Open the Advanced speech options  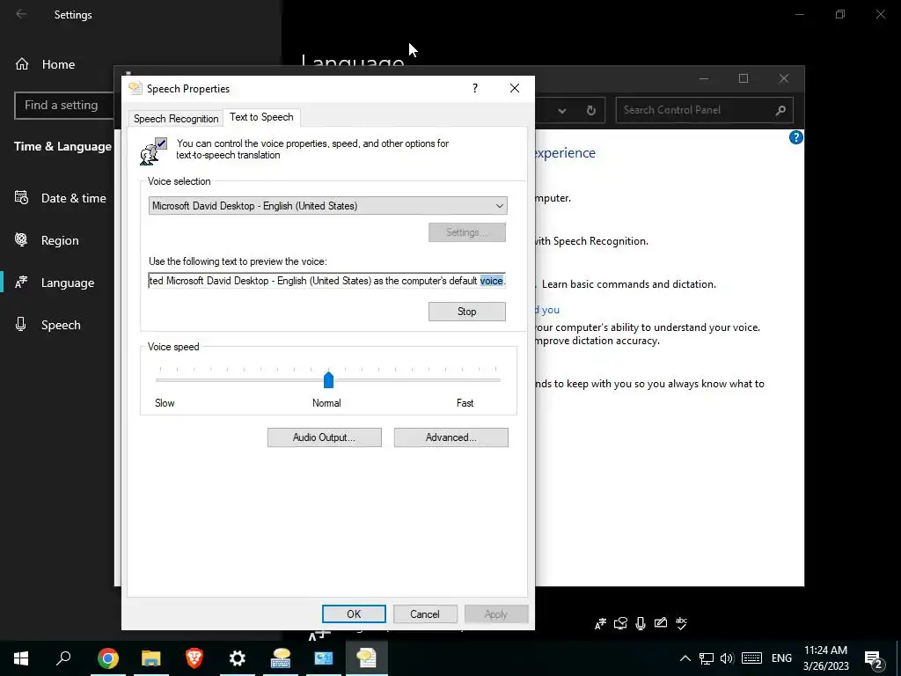coord(451,437)
